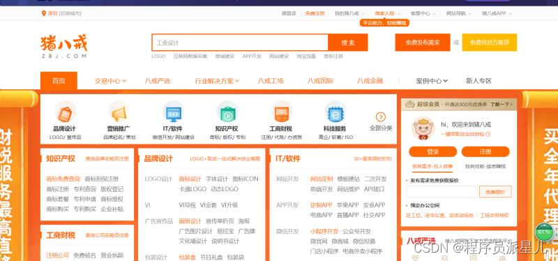Click the 海报 link
This screenshot has height=261, width=558.
point(244,221)
